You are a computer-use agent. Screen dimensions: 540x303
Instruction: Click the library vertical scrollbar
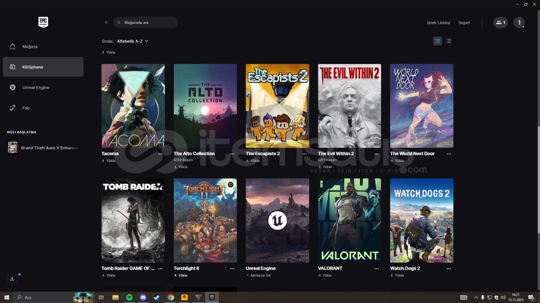(539, 179)
